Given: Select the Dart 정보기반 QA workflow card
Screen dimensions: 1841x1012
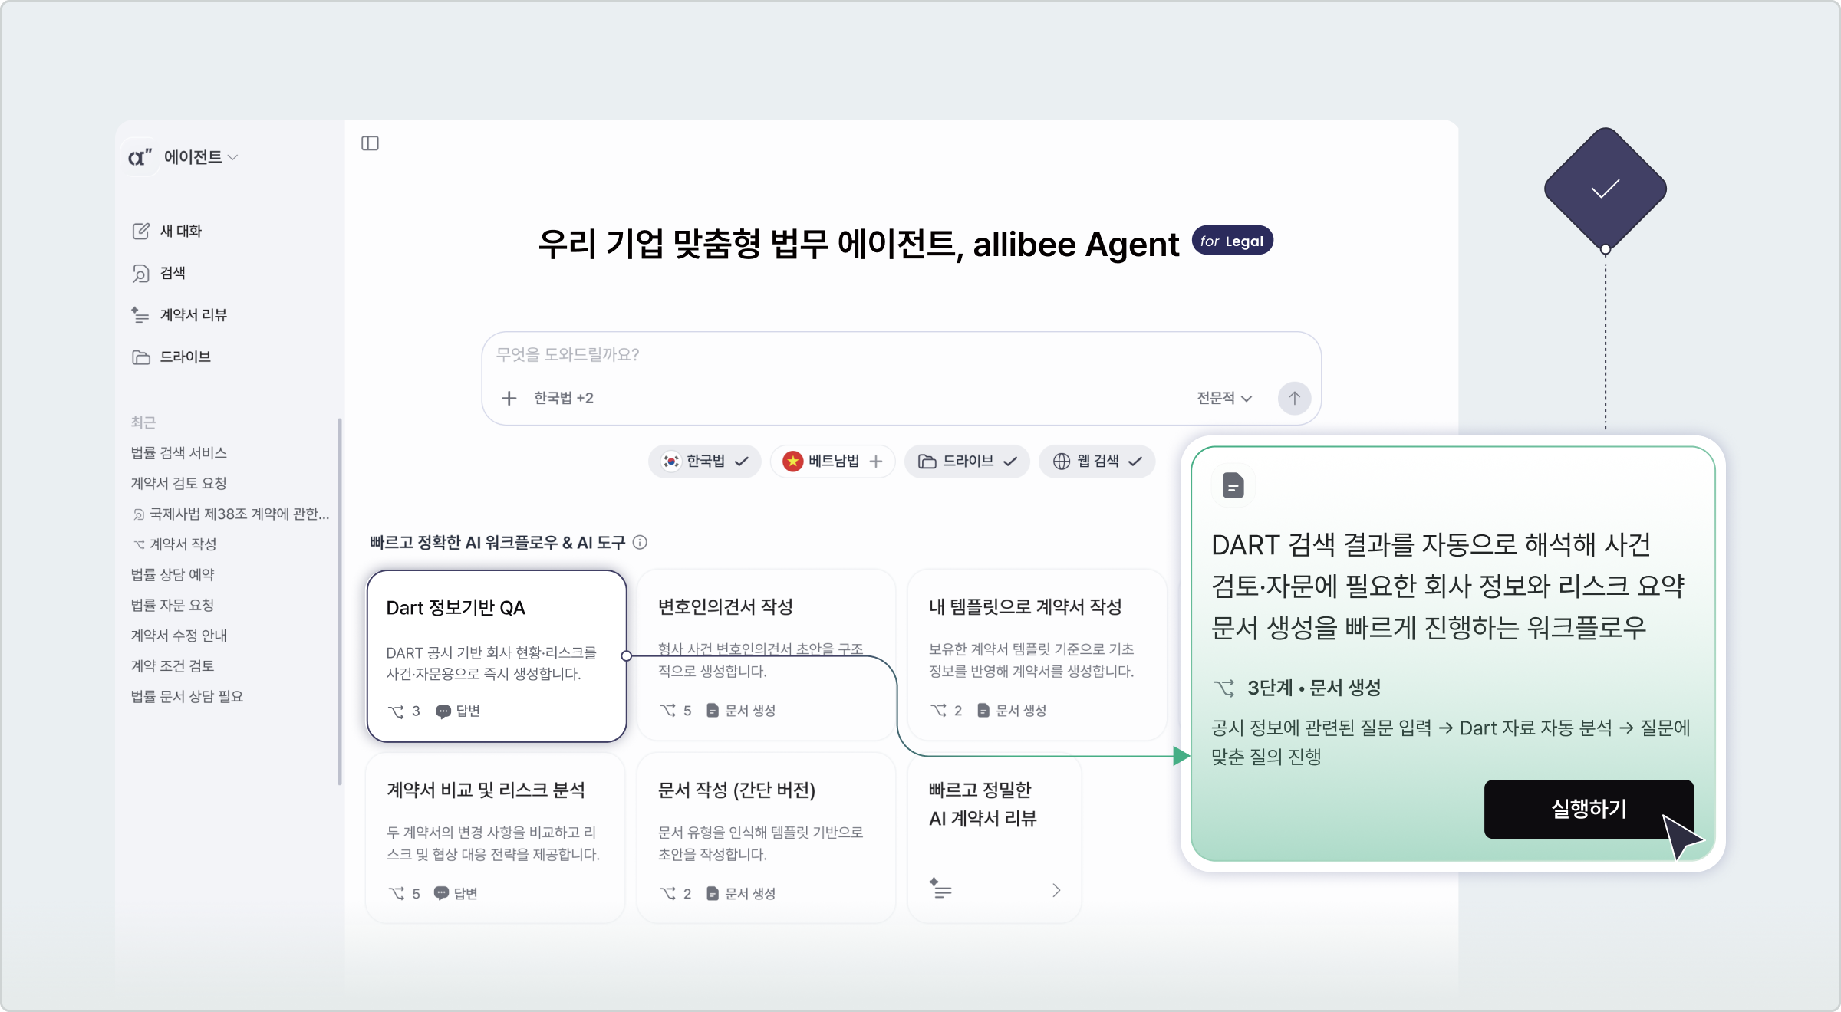Looking at the screenshot, I should (496, 655).
